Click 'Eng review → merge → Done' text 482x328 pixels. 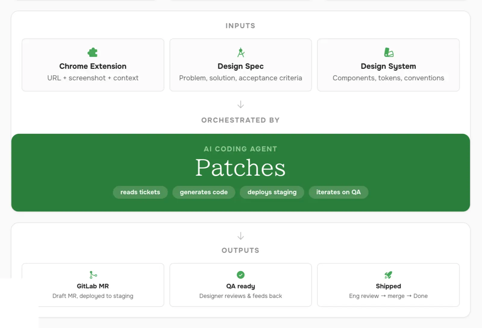tap(388, 296)
